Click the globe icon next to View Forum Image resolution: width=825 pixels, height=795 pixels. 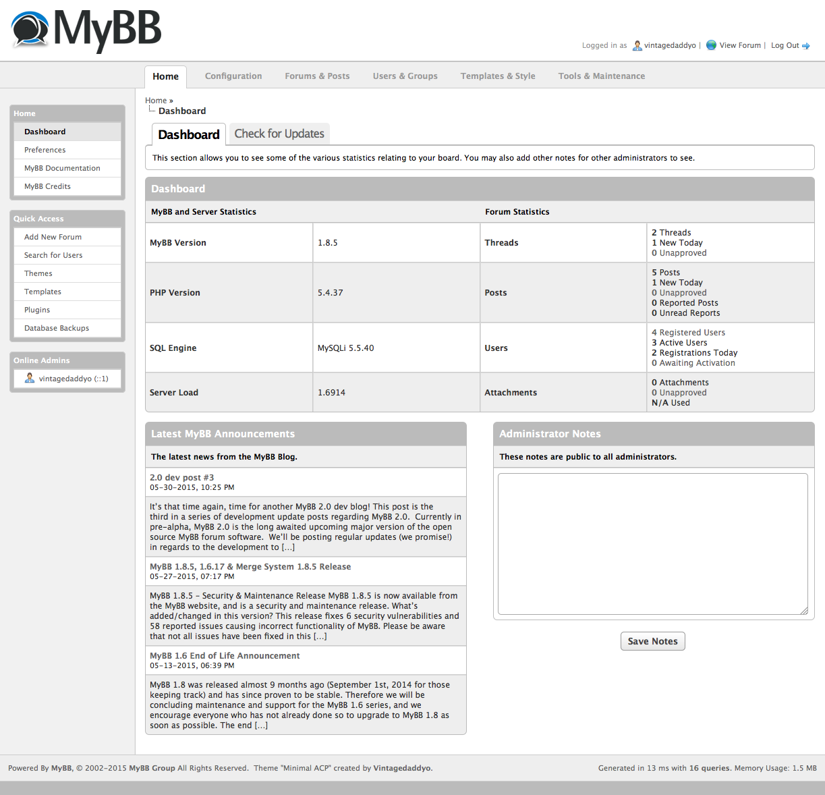pyautogui.click(x=711, y=45)
